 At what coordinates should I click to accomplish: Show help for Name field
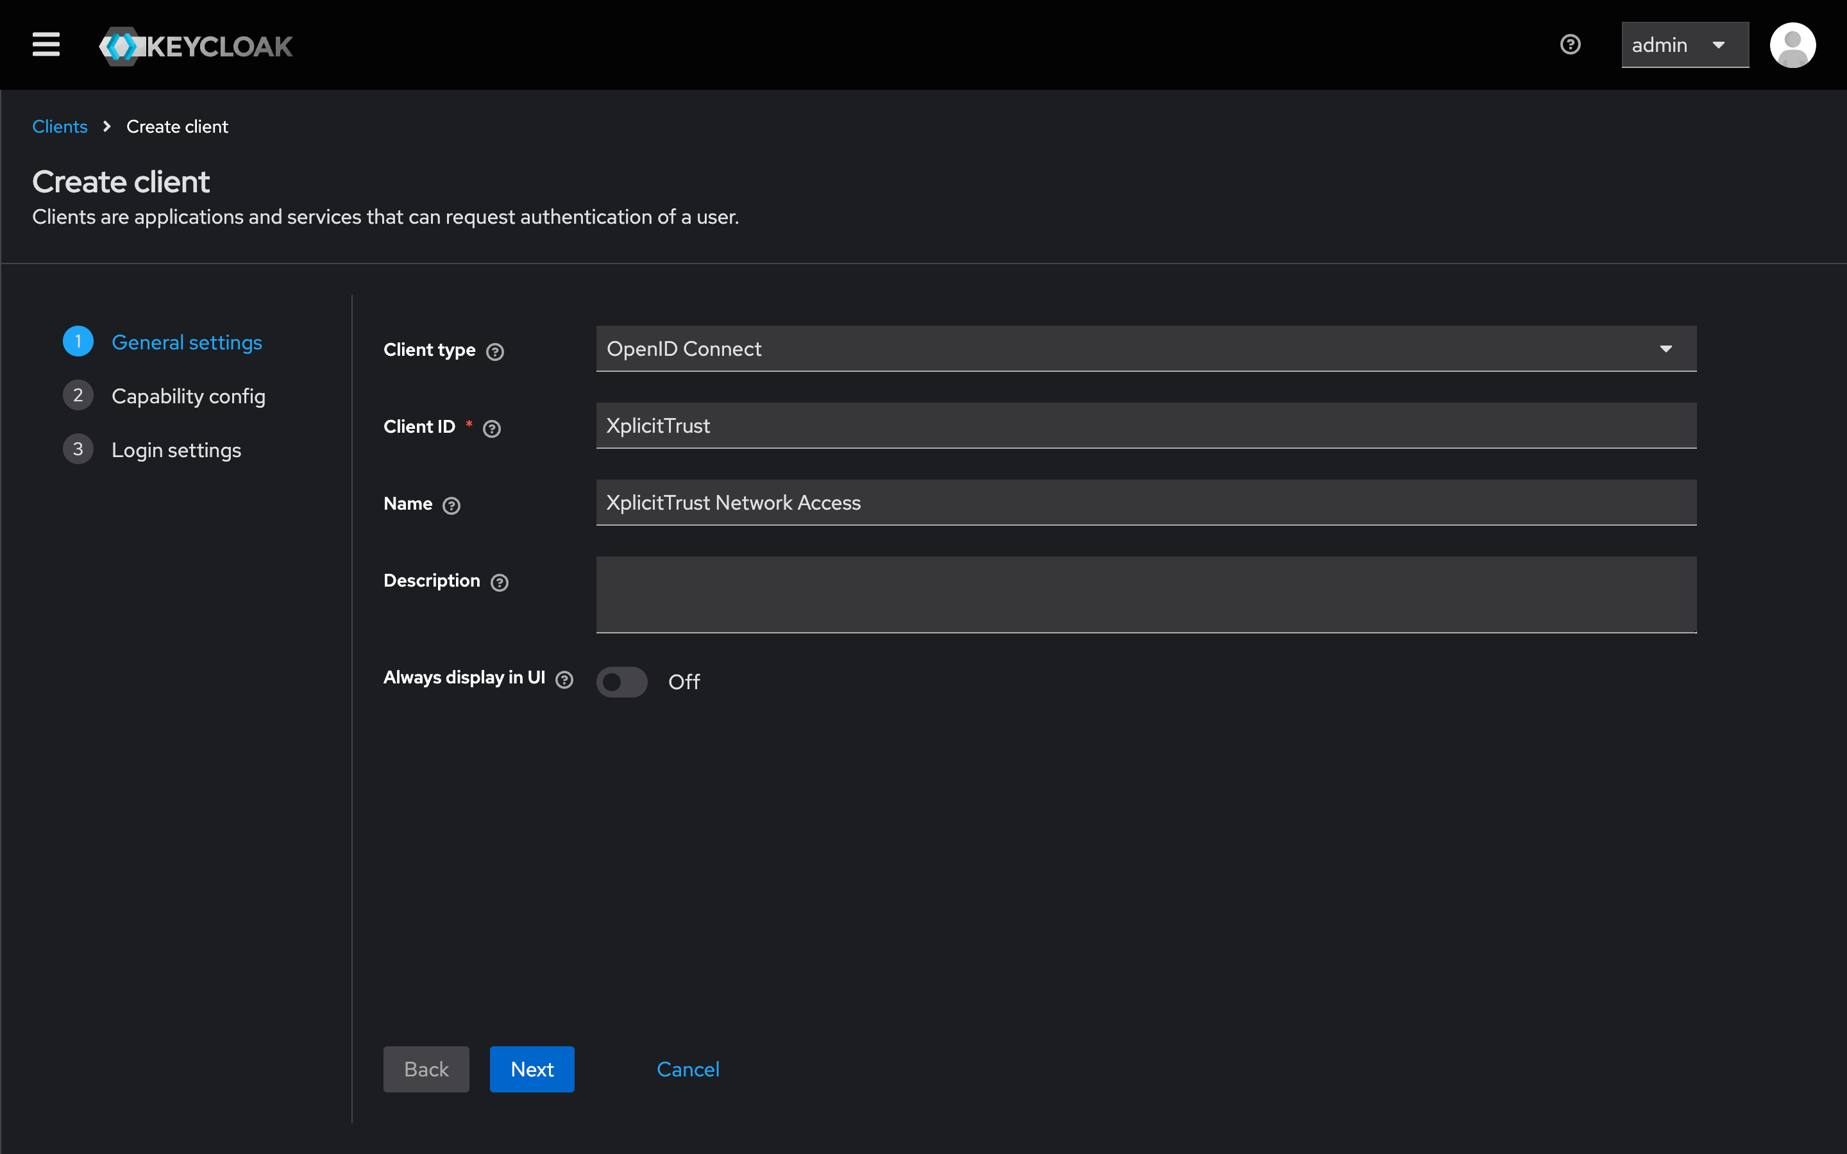452,505
